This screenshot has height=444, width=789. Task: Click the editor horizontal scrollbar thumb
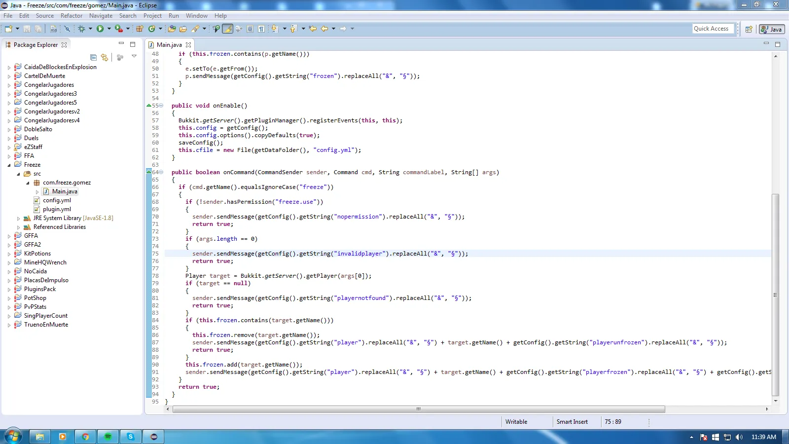[x=419, y=409]
